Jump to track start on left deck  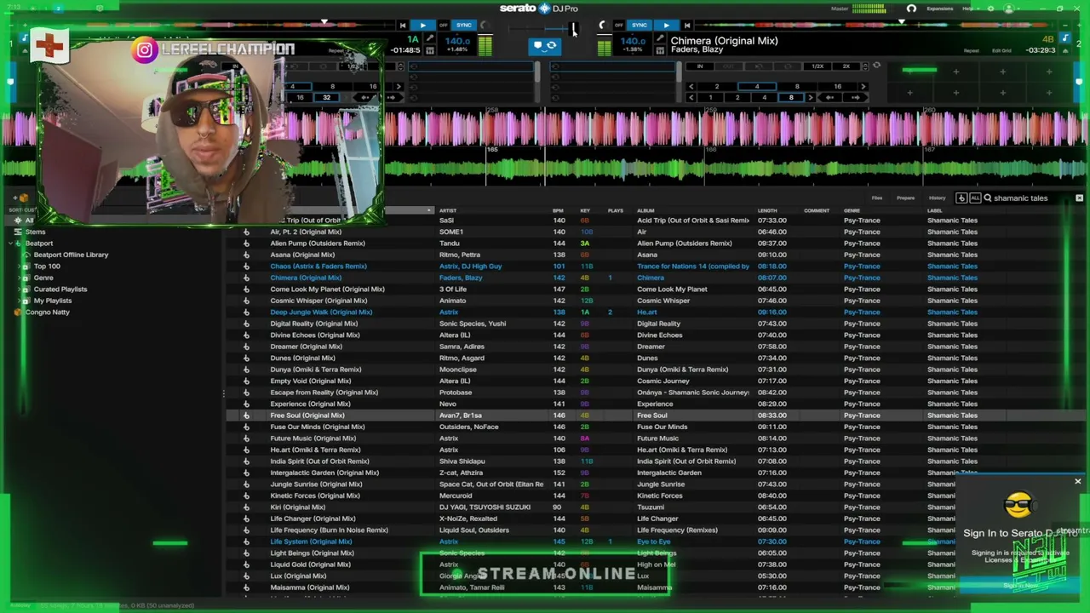point(403,26)
